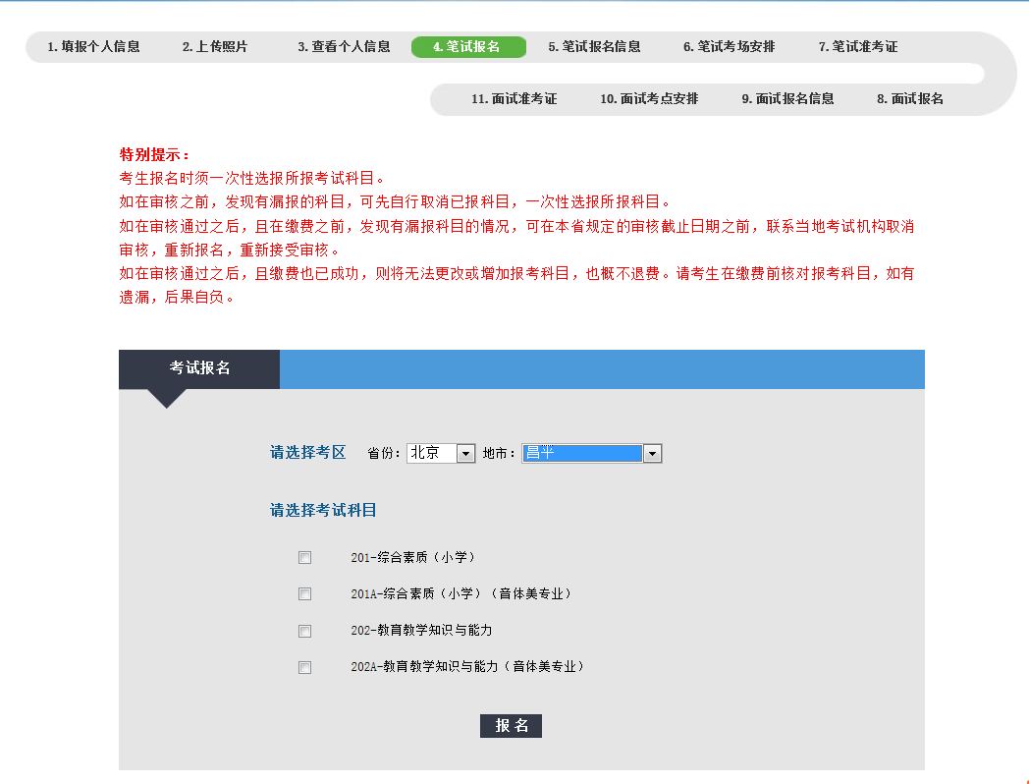This screenshot has width=1029, height=784.
Task: Open step 1 填报个人信息
Action: [93, 46]
